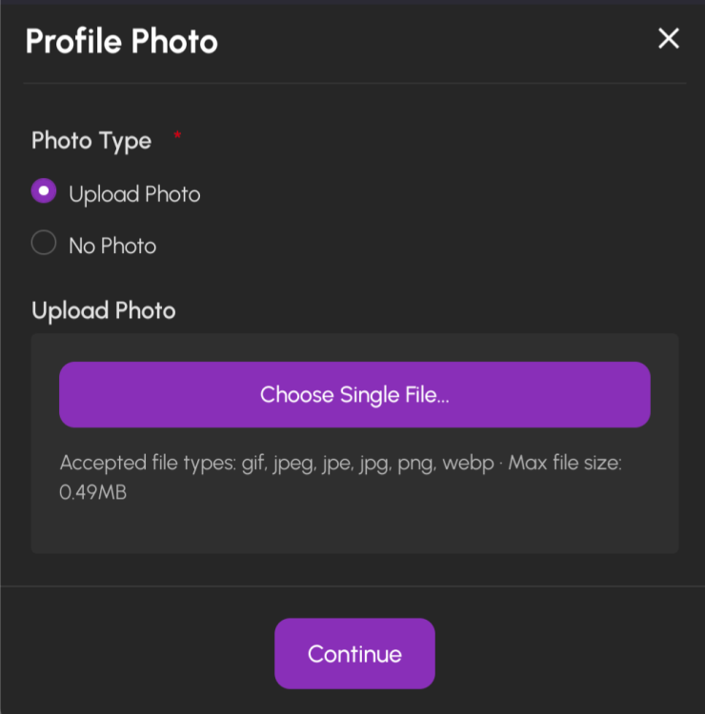This screenshot has width=705, height=714.
Task: Click the footer divider above Continue
Action: tap(354, 585)
